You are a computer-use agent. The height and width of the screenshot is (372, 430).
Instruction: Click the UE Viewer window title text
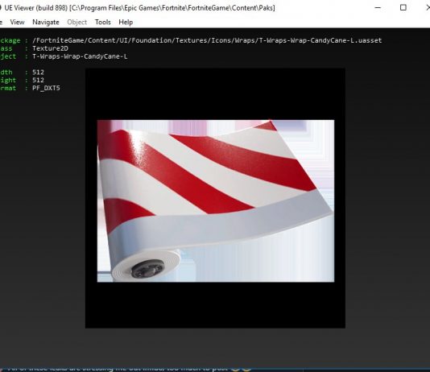point(139,8)
